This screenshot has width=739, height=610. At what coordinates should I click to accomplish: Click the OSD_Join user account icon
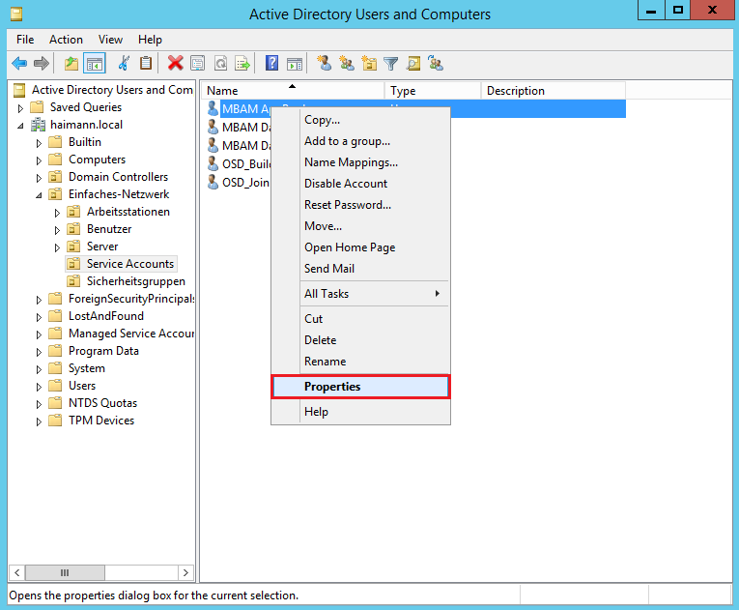(x=213, y=182)
